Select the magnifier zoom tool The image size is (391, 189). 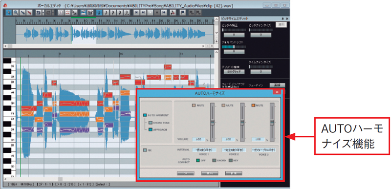pyautogui.click(x=15, y=12)
